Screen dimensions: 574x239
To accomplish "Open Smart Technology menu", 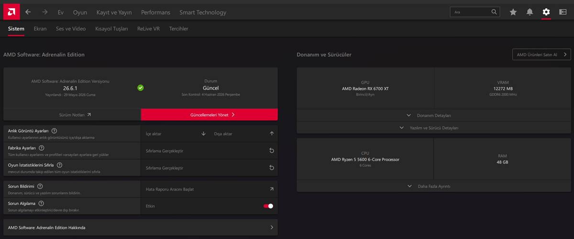I will coord(203,12).
